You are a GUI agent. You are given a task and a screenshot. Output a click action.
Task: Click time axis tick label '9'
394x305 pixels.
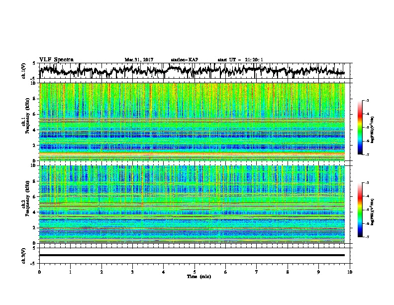point(318,272)
